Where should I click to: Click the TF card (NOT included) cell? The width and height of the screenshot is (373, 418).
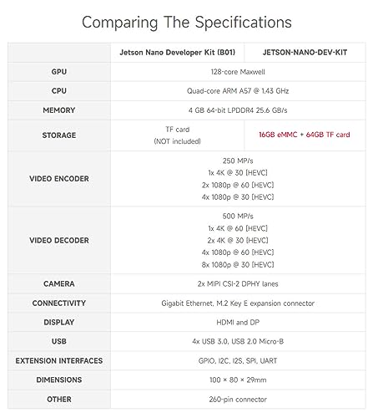pyautogui.click(x=177, y=135)
